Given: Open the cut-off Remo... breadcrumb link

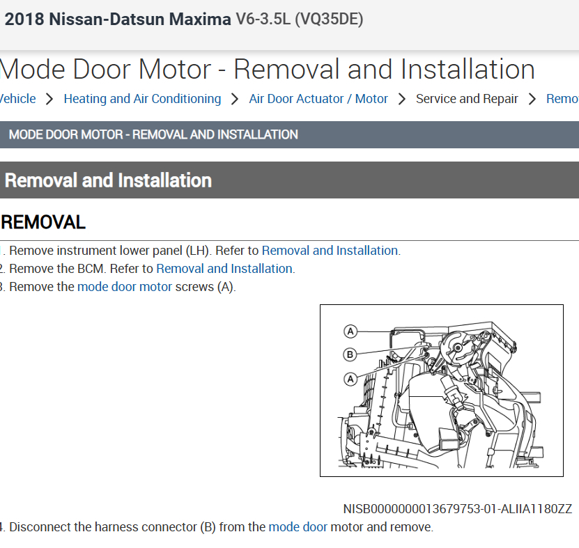Looking at the screenshot, I should click(562, 99).
